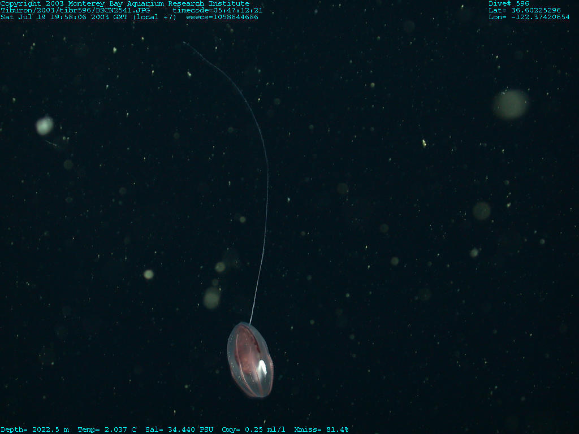The height and width of the screenshot is (434, 579).
Task: Select the Sal= 34.440 PSU value
Action: [179, 430]
